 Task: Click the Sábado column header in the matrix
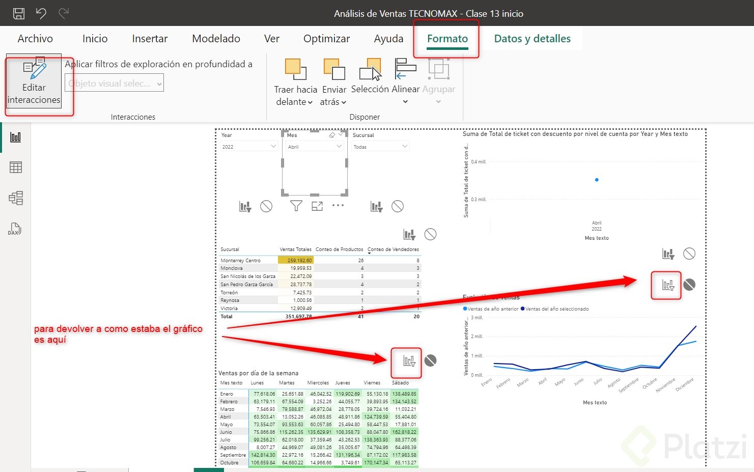click(400, 383)
